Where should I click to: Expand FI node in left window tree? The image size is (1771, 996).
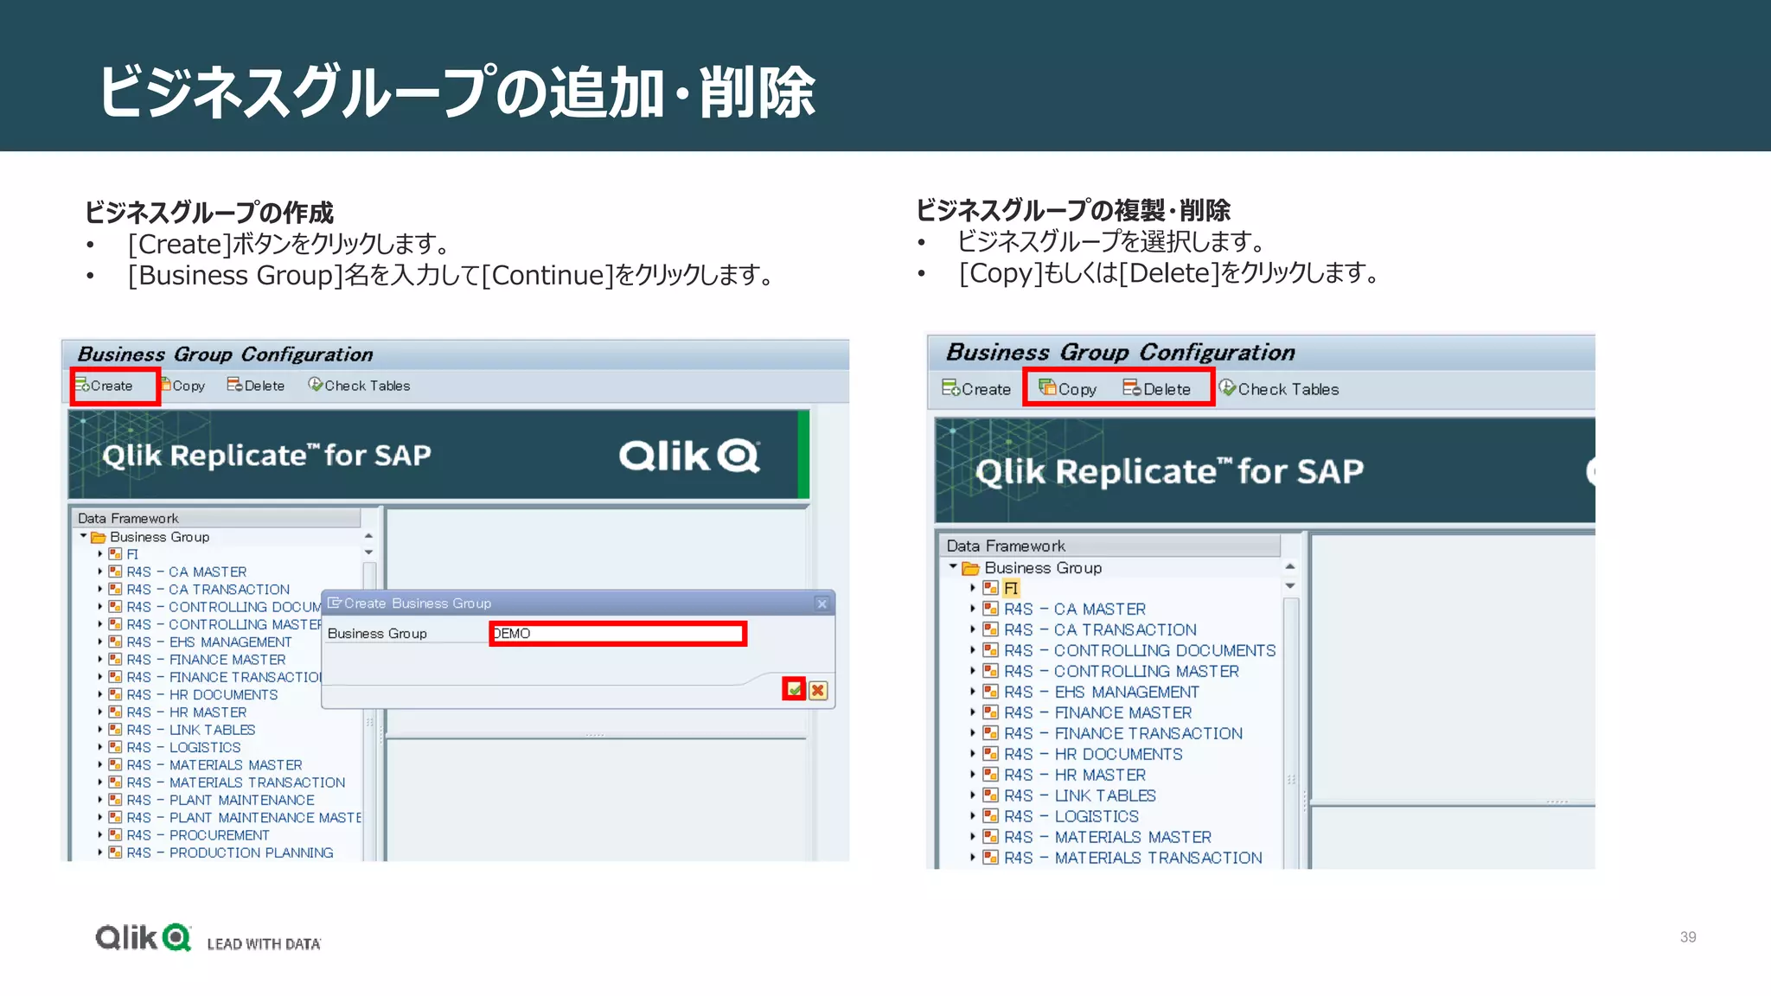[99, 554]
